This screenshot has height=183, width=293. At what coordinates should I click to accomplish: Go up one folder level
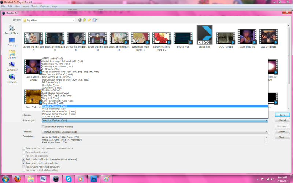[x=85, y=20]
